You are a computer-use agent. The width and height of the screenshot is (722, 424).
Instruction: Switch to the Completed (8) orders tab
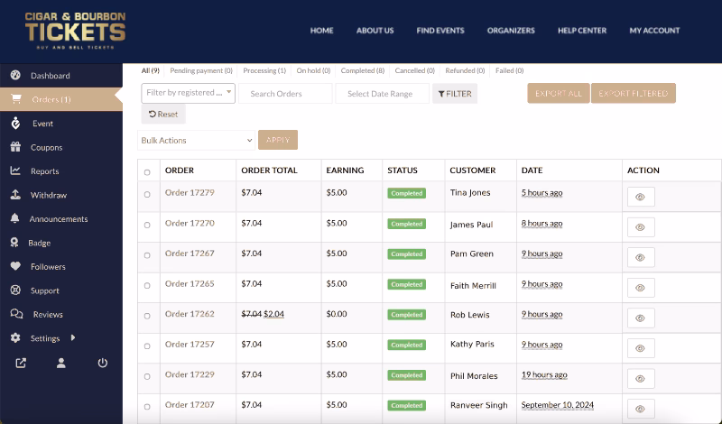pyautogui.click(x=362, y=70)
